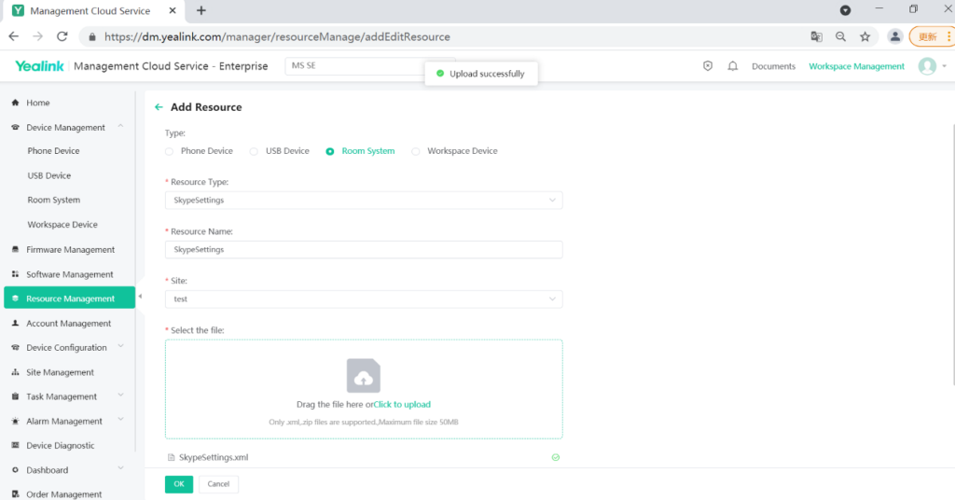The image size is (955, 500).
Task: Select the Phone Device radio button
Action: [x=169, y=151]
